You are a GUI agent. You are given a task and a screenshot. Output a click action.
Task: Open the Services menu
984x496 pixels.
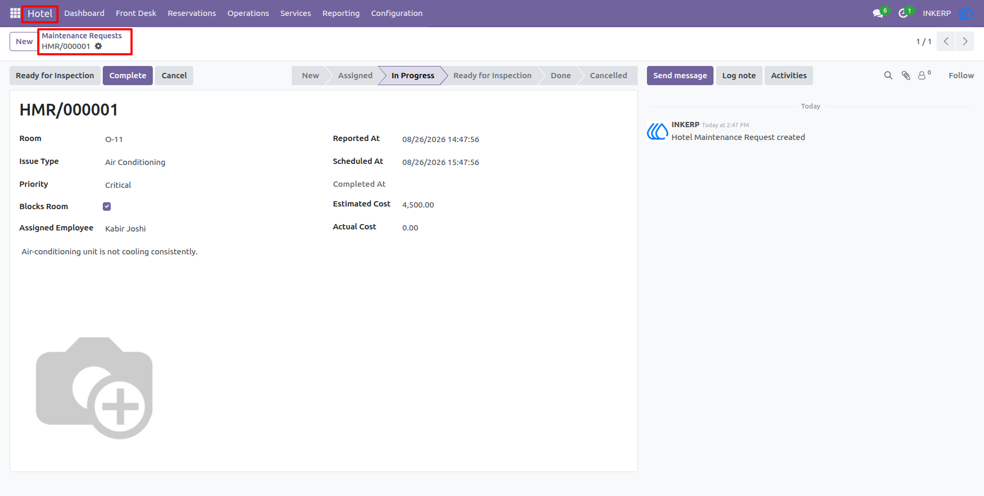296,13
